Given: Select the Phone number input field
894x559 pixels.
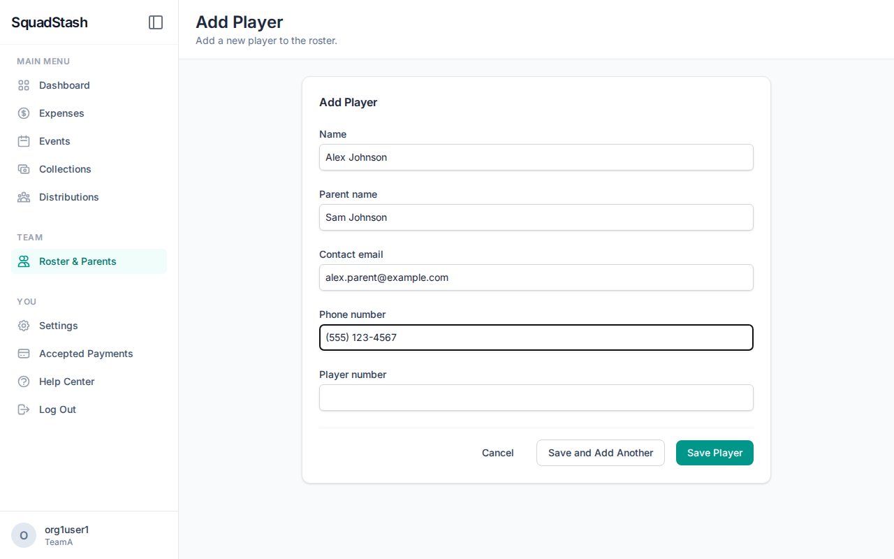Looking at the screenshot, I should 536,337.
